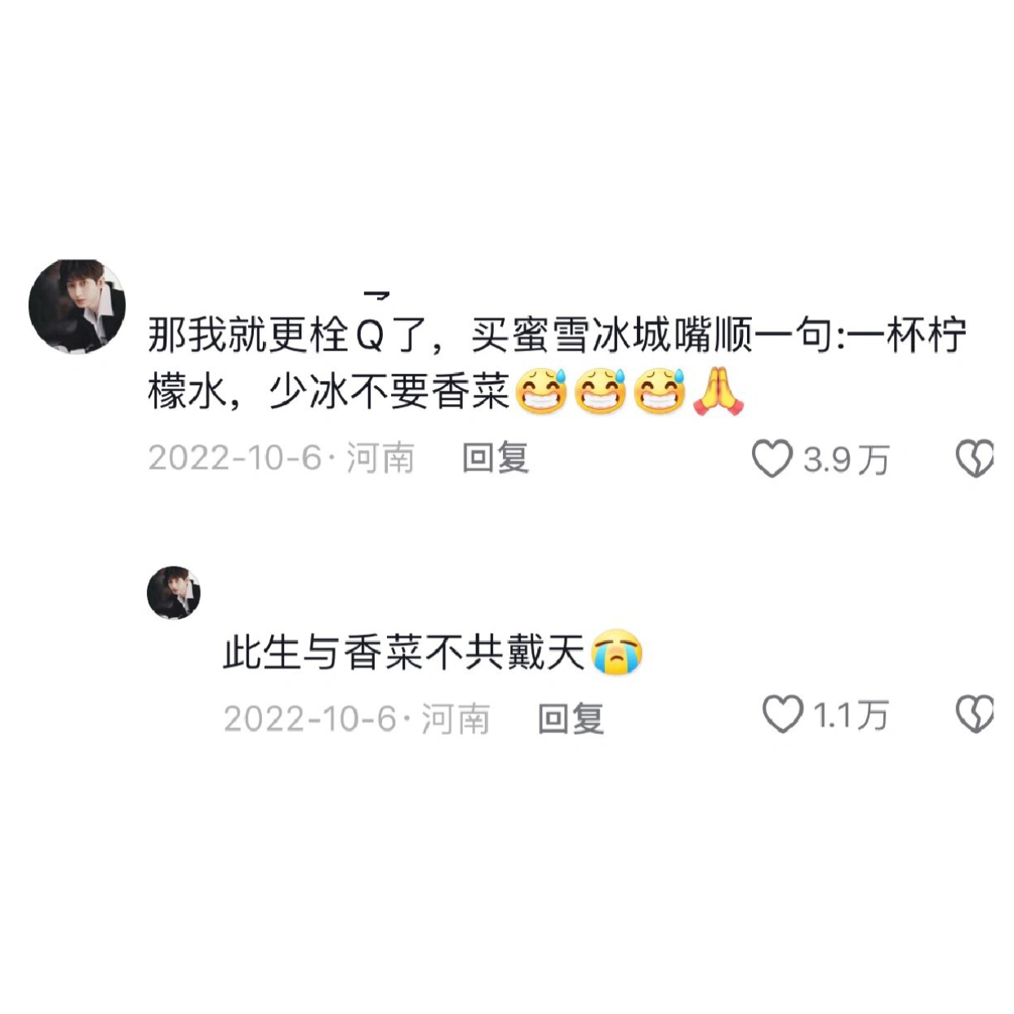
Task: Dislike the 蜜雪冰城 comment via broken heart
Action: [975, 459]
